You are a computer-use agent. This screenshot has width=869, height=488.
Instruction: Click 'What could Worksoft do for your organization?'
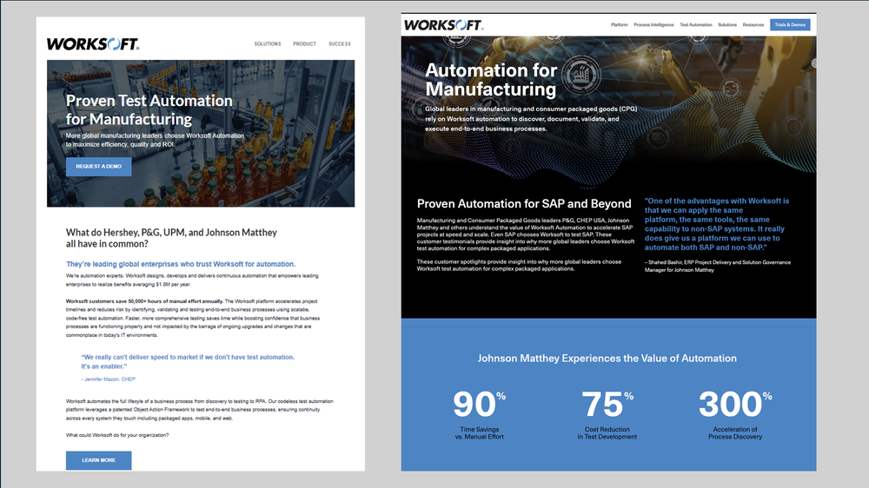click(117, 435)
